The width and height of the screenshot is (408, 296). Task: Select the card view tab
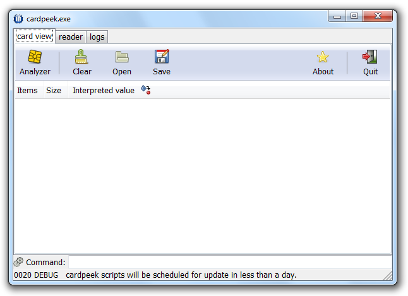pos(34,36)
